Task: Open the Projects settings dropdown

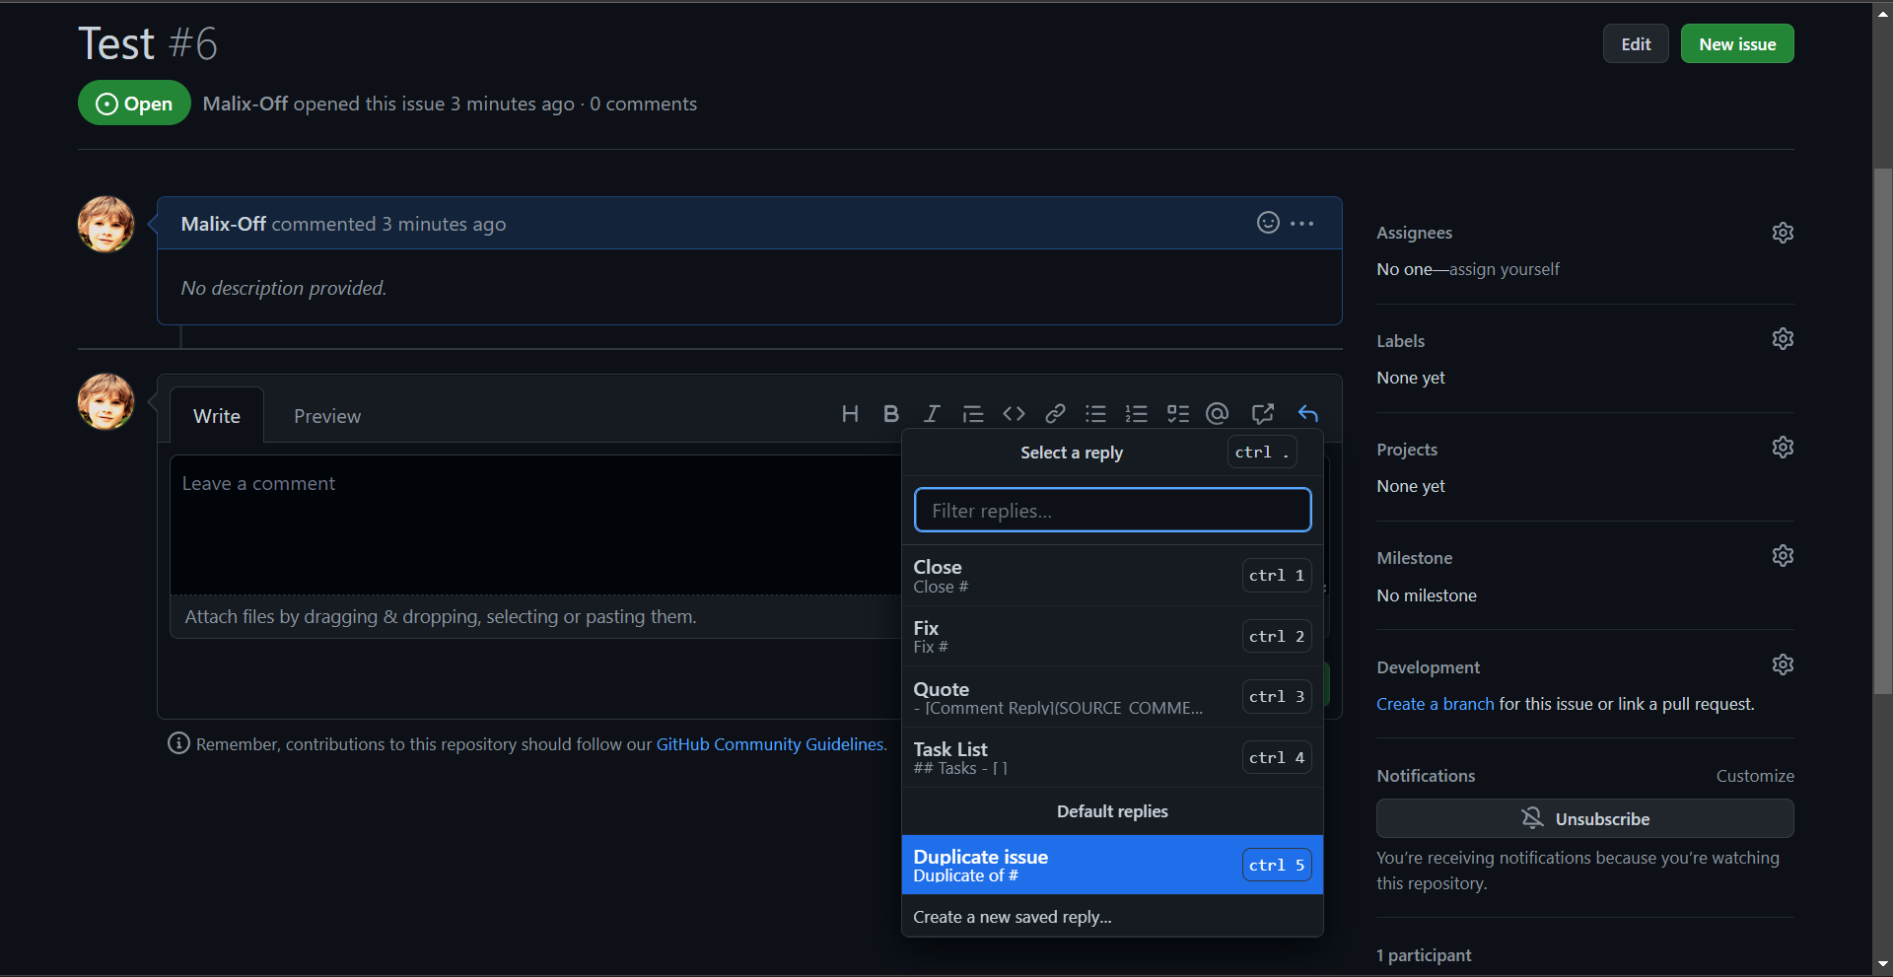Action: click(1783, 447)
